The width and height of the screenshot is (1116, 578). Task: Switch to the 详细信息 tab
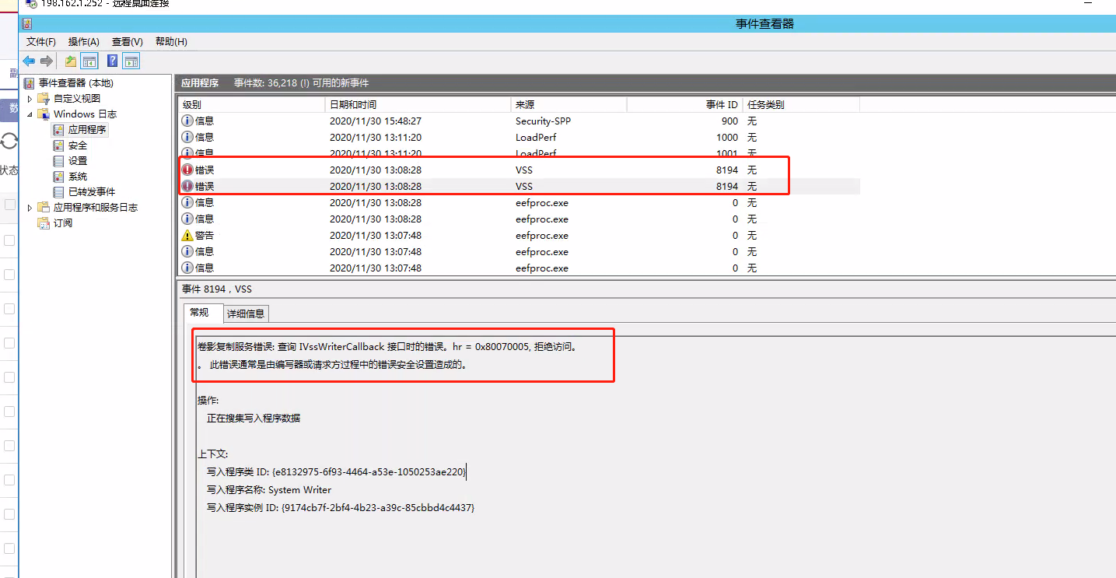pyautogui.click(x=246, y=314)
